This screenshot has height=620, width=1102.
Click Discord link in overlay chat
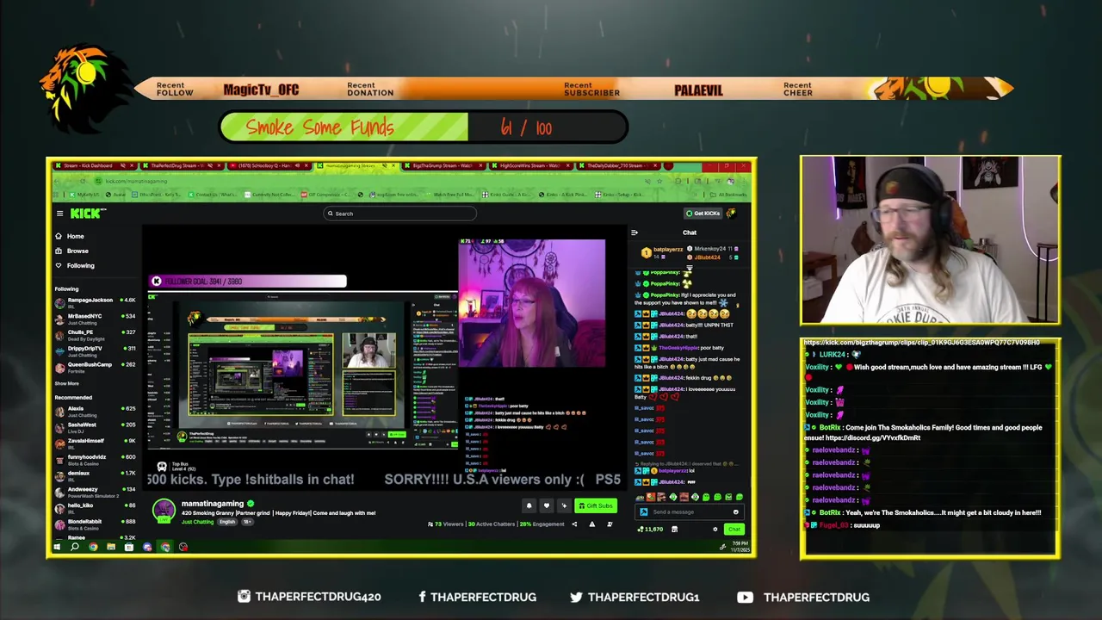873,437
